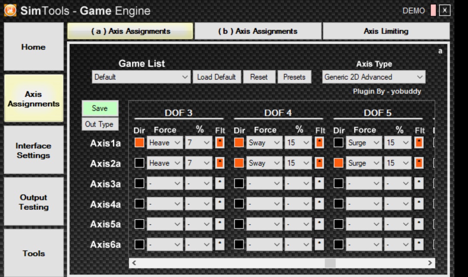Open the Game List dropdown
The height and width of the screenshot is (277, 468).
141,77
